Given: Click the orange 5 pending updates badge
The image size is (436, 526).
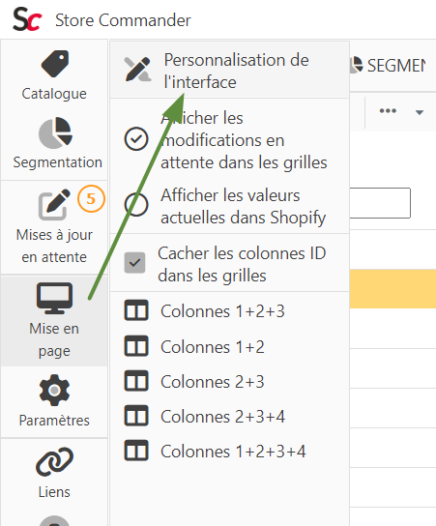Looking at the screenshot, I should point(91,198).
